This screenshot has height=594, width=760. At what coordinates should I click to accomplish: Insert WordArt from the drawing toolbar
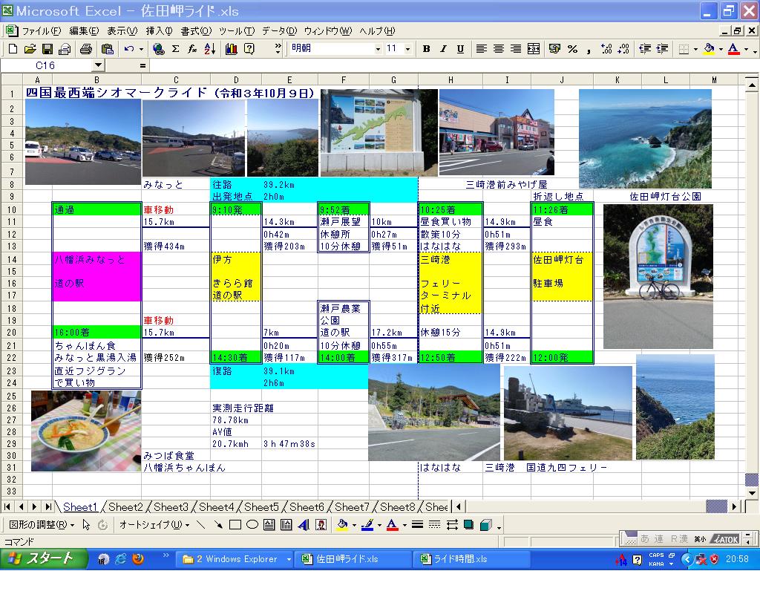(304, 525)
